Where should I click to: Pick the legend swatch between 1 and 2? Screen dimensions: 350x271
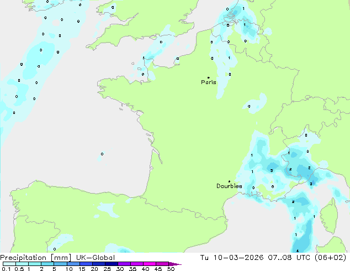35,264
